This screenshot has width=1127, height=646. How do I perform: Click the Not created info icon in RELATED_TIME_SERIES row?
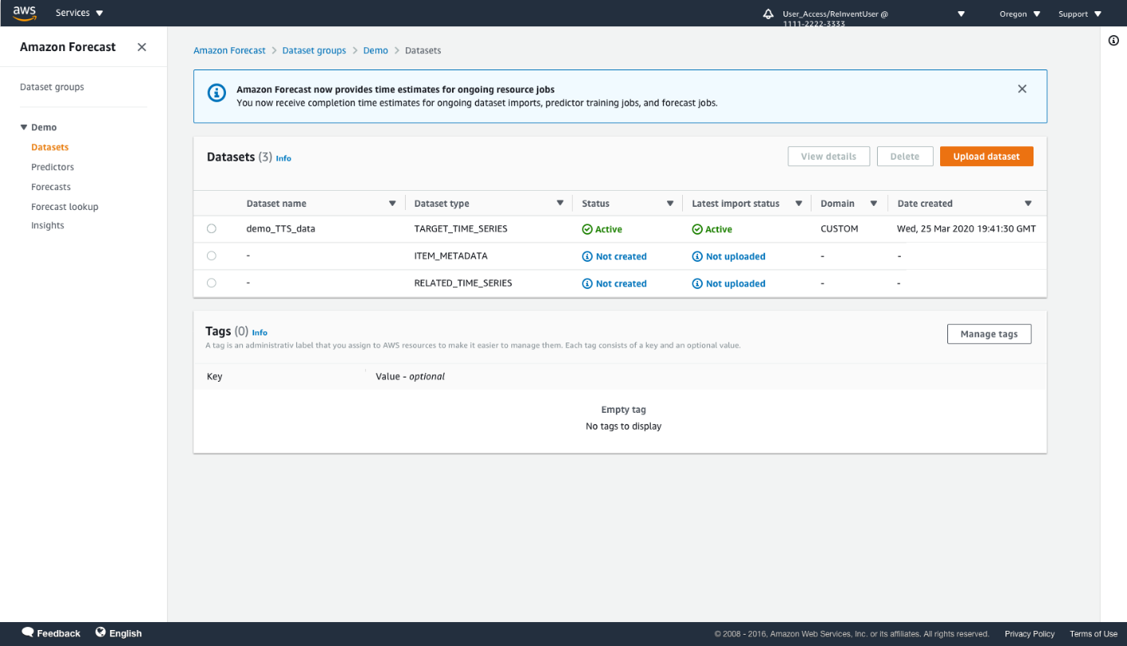point(587,283)
